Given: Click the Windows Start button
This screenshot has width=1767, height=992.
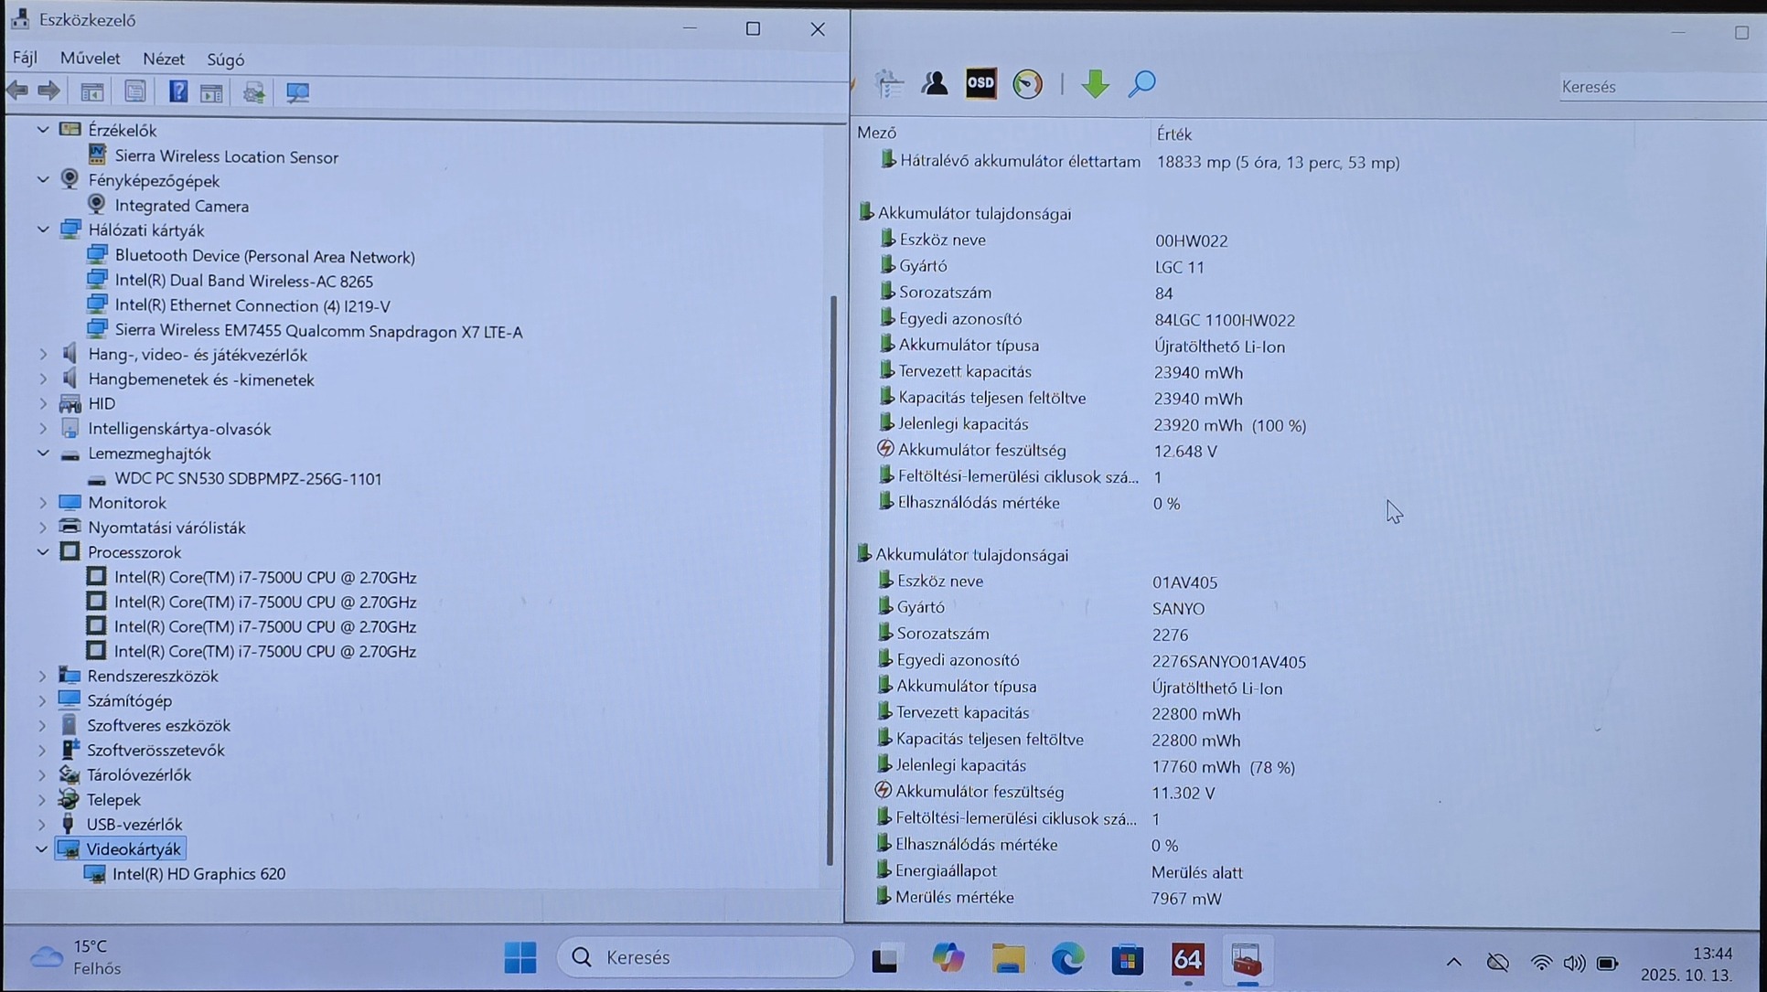Looking at the screenshot, I should [520, 958].
